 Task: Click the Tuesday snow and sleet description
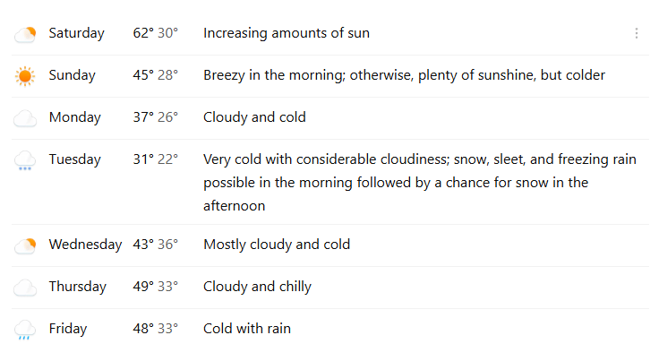tap(419, 183)
